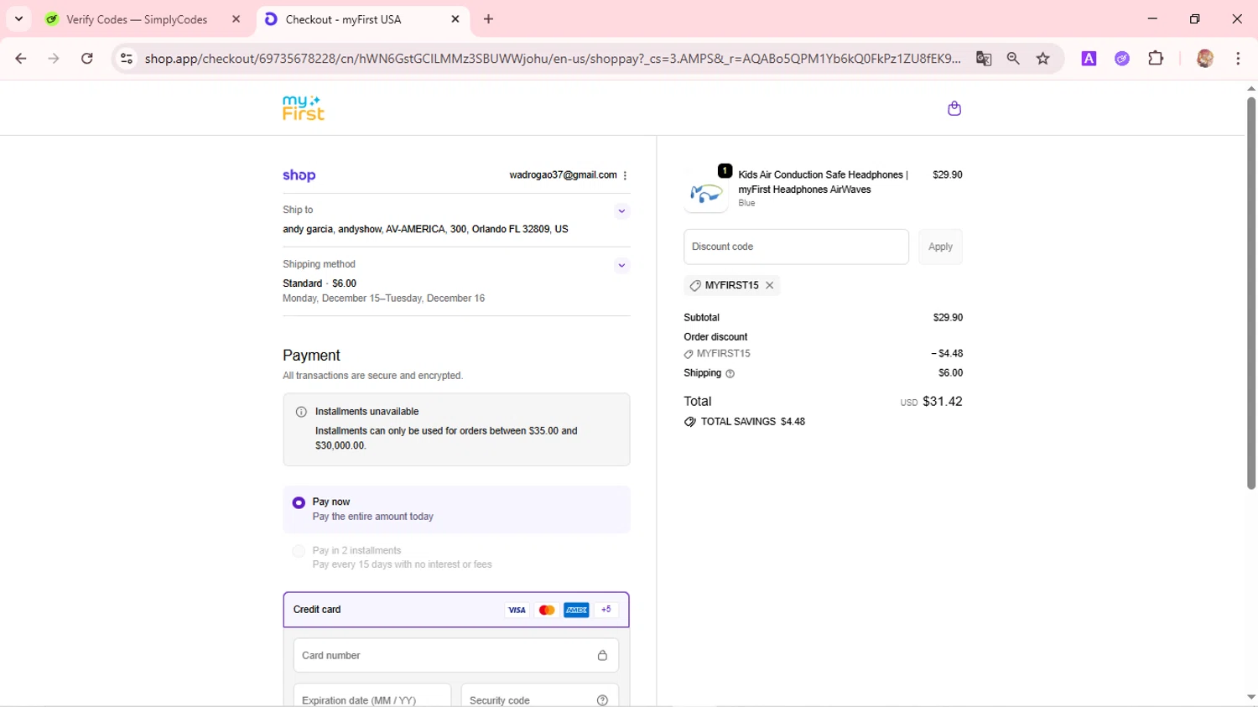Click the Apply discount button
Image resolution: width=1258 pixels, height=707 pixels.
pyautogui.click(x=940, y=247)
